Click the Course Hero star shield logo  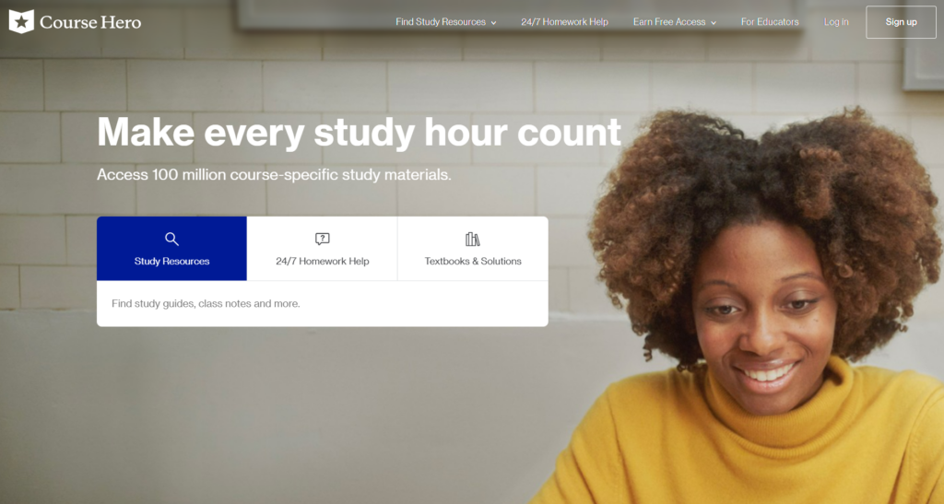21,21
